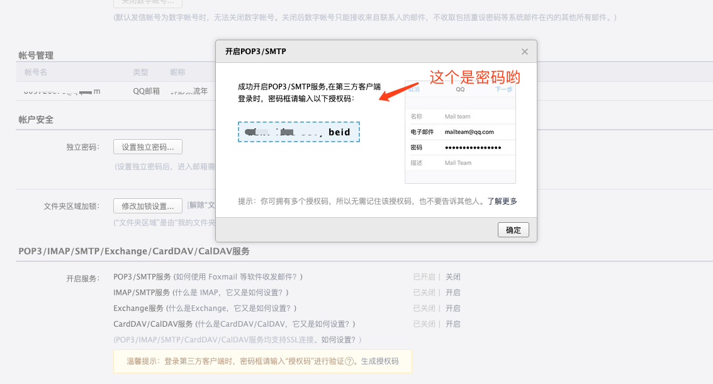This screenshot has width=713, height=384.
Task: Open the 如何设置？ SSL link
Action: pos(339,340)
